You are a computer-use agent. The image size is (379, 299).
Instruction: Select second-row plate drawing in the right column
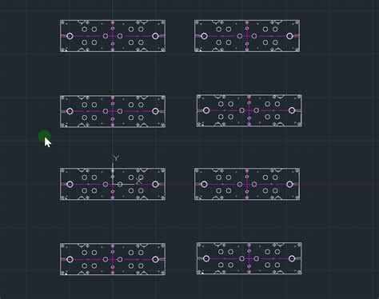(249, 110)
